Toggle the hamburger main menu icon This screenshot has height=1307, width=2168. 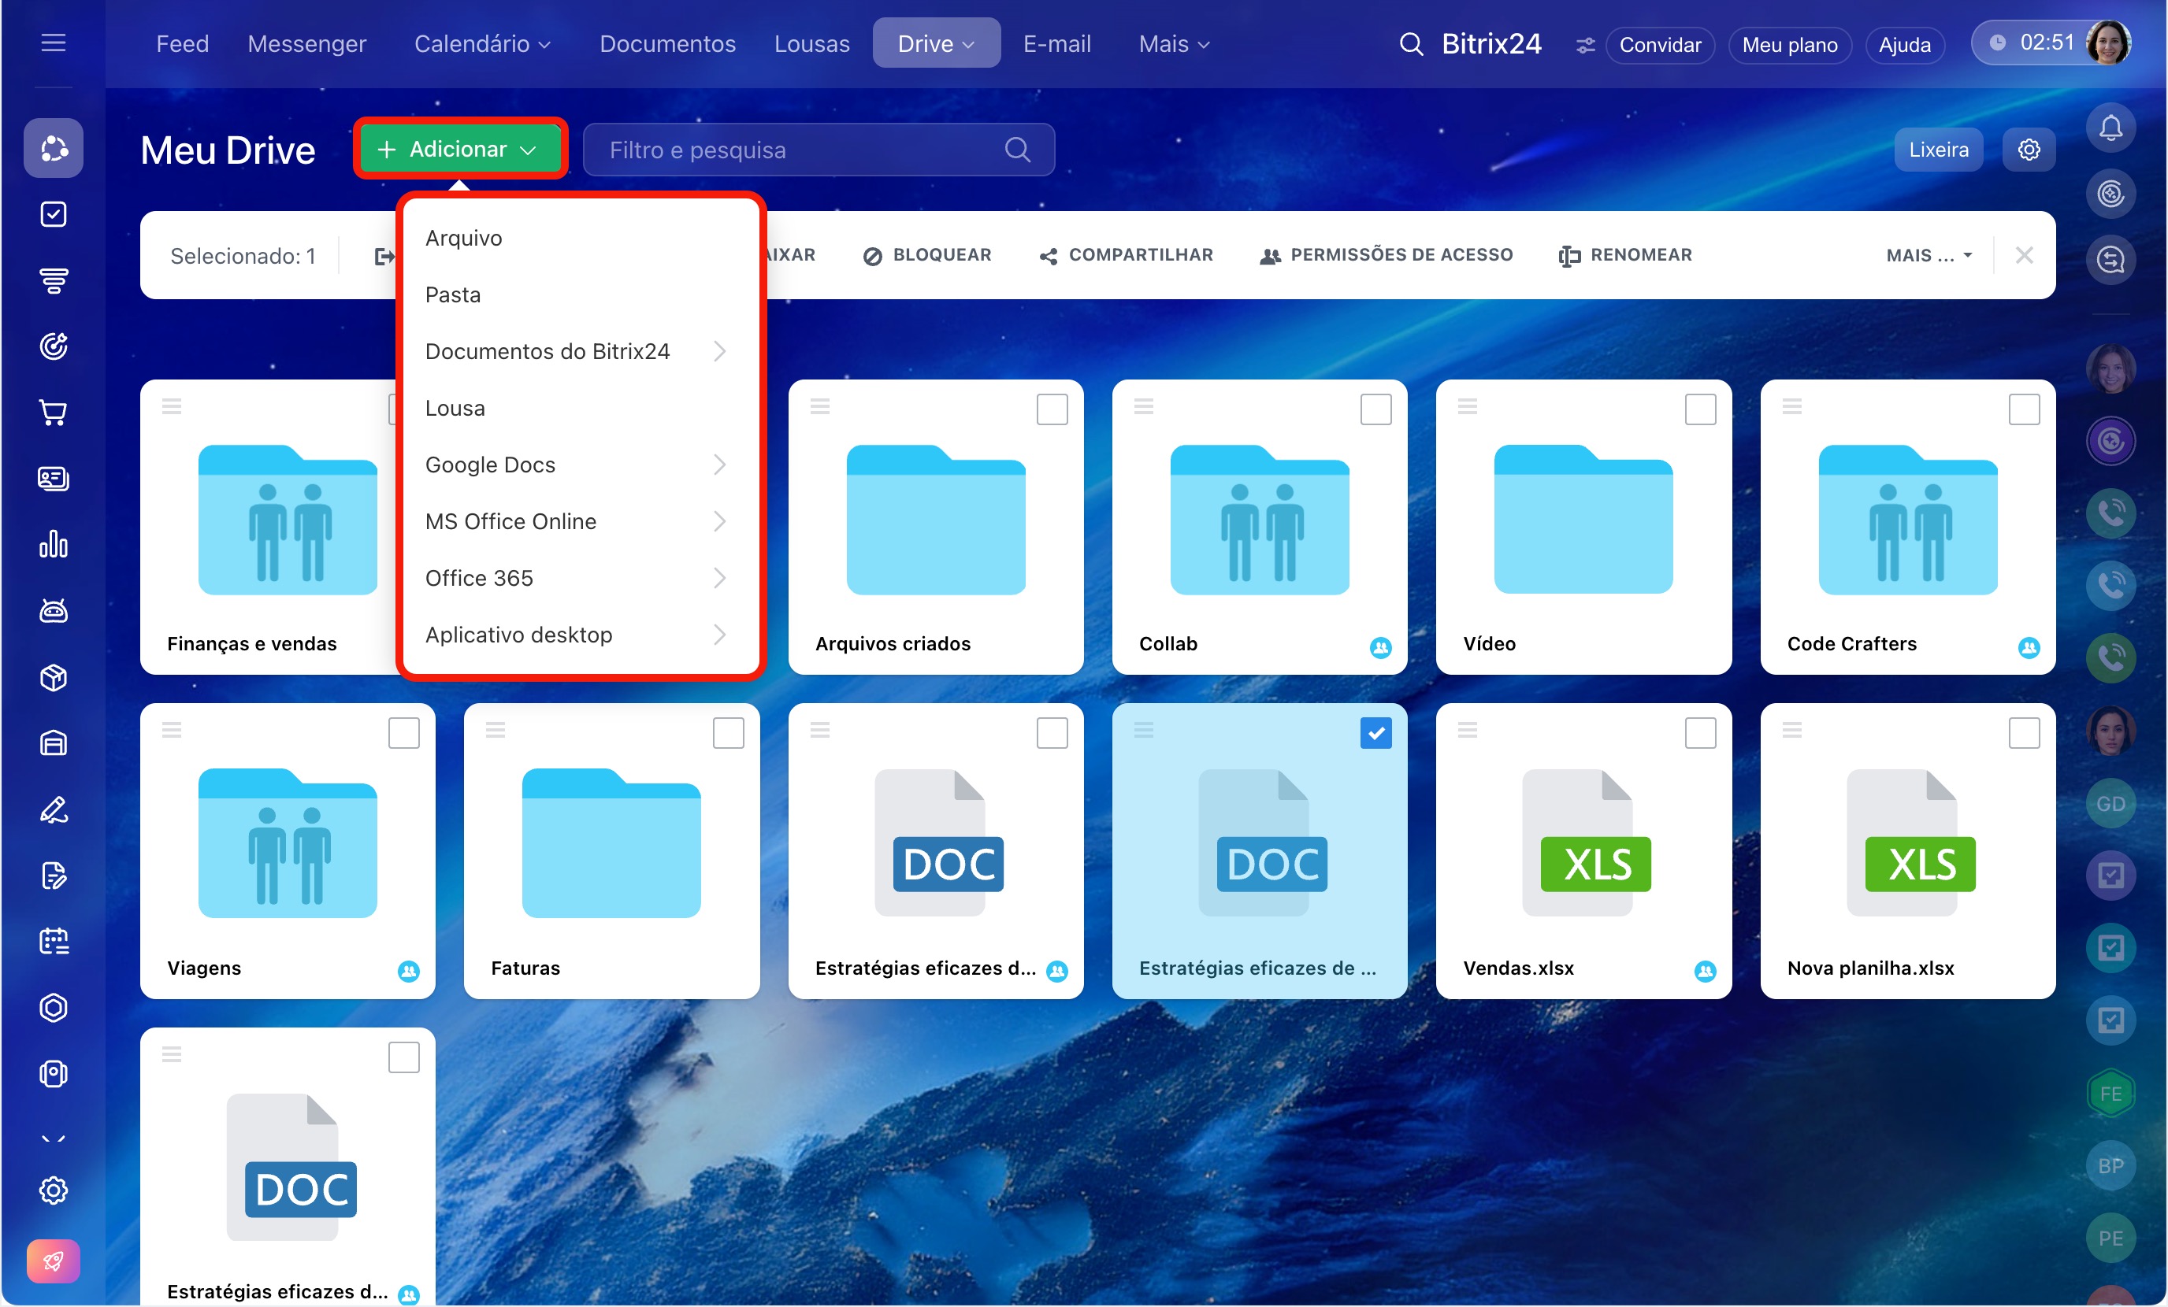pyautogui.click(x=54, y=43)
